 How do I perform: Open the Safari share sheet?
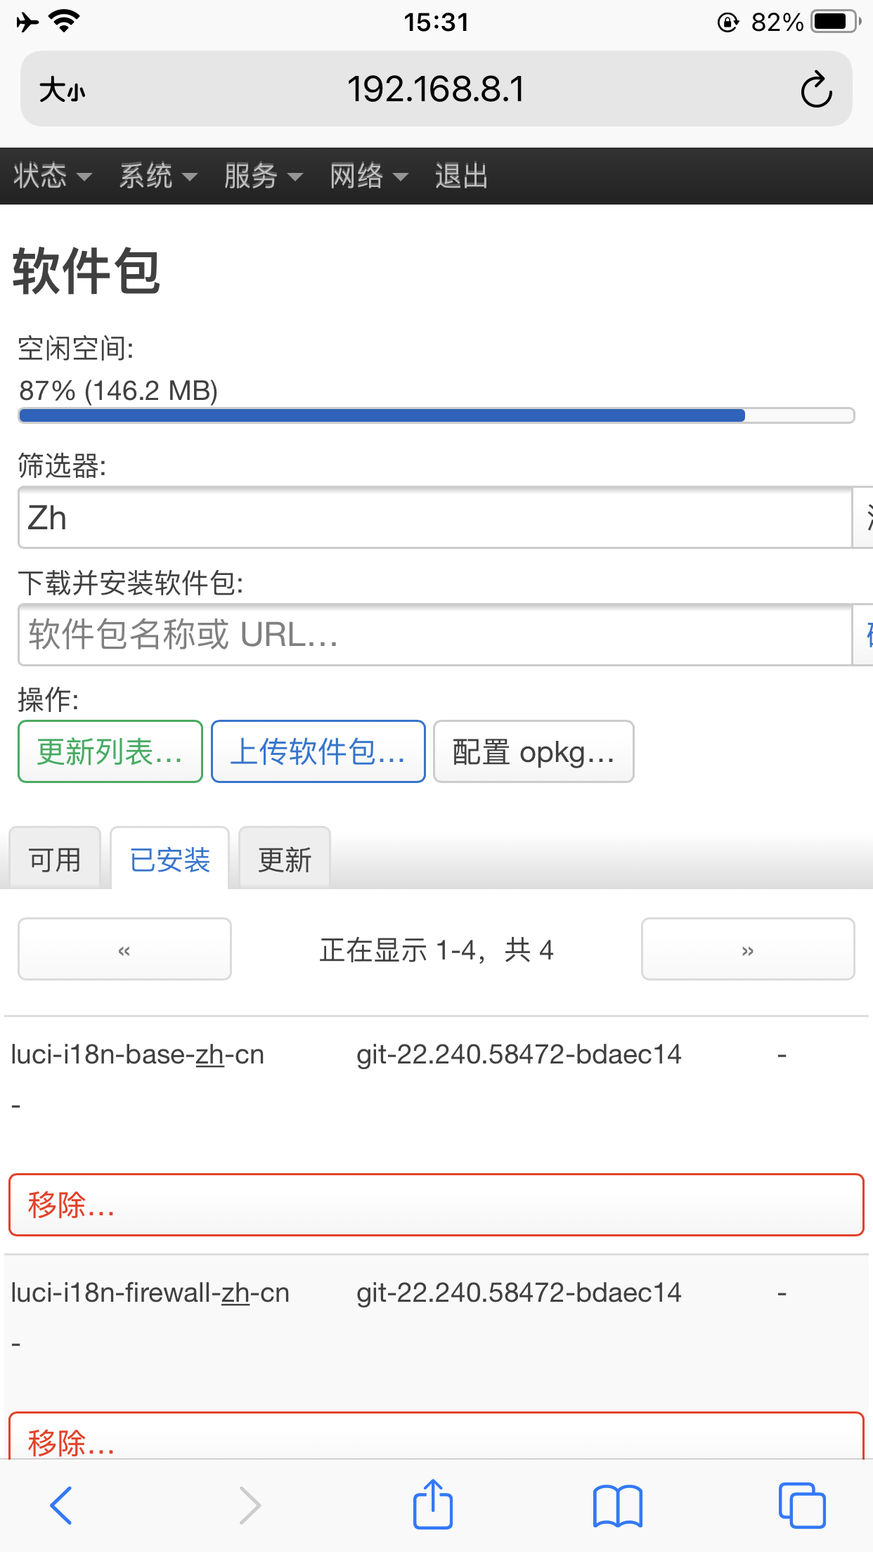tap(433, 1504)
